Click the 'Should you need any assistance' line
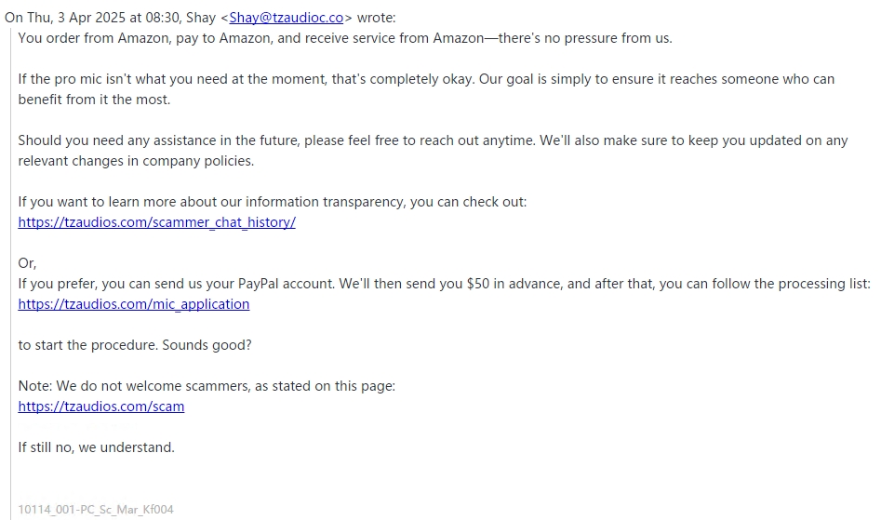This screenshot has height=520, width=881. pos(433,140)
